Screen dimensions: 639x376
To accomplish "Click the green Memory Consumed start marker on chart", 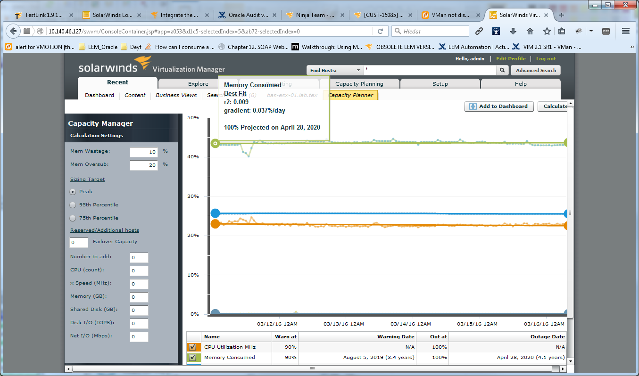I will pos(215,143).
